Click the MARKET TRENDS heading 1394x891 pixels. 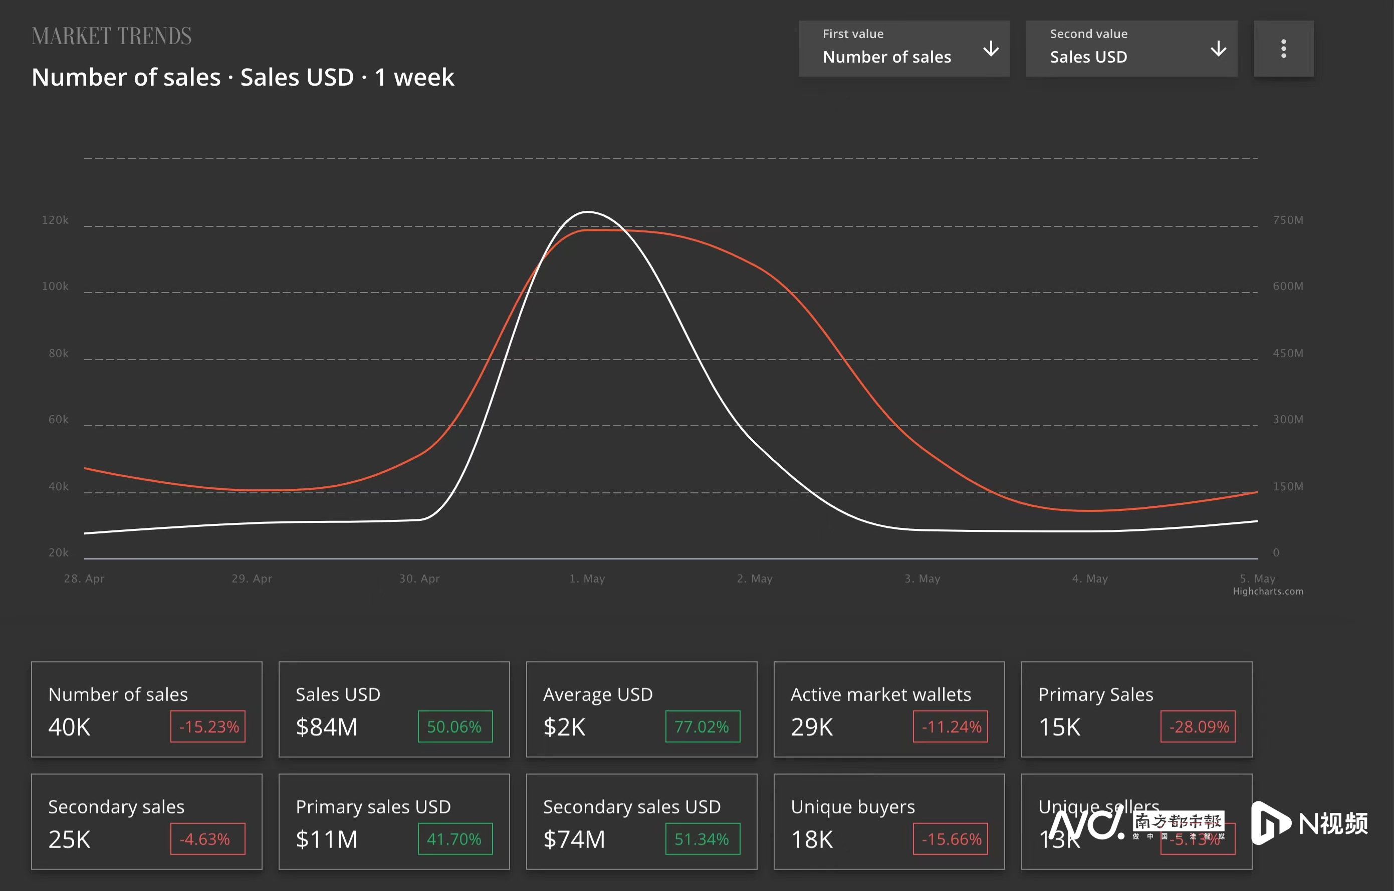coord(111,37)
